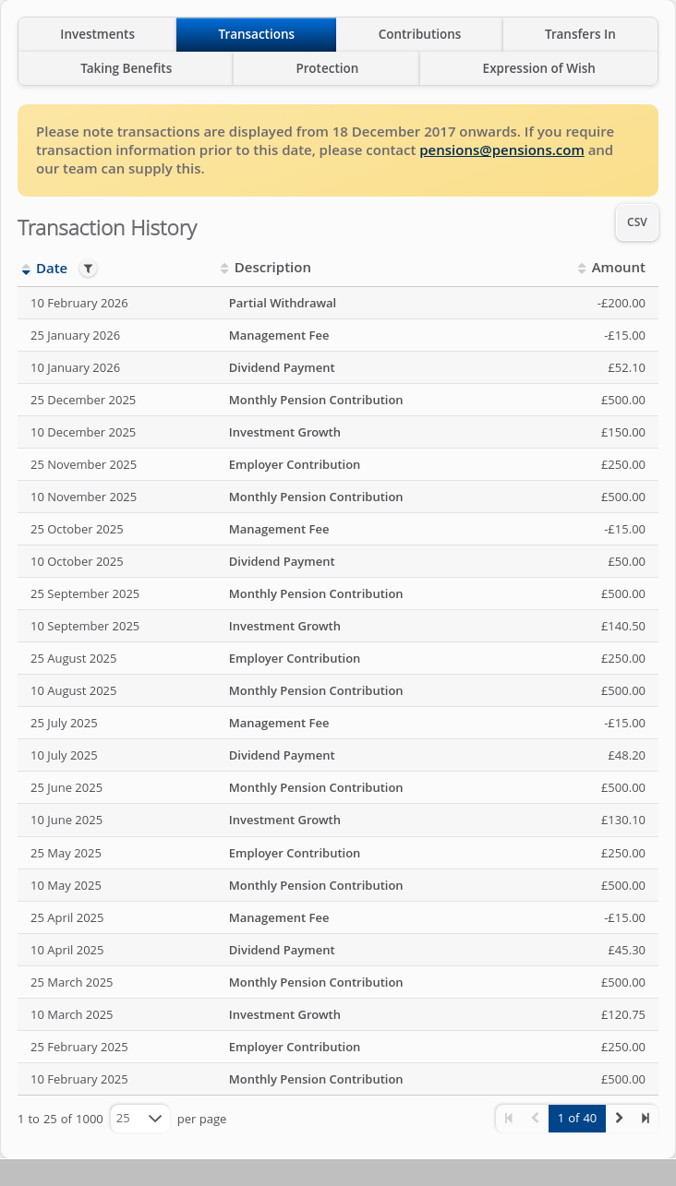Select the '25 July 2025' date
This screenshot has width=676, height=1186.
click(64, 723)
